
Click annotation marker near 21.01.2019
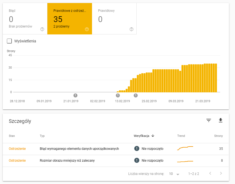(75, 95)
